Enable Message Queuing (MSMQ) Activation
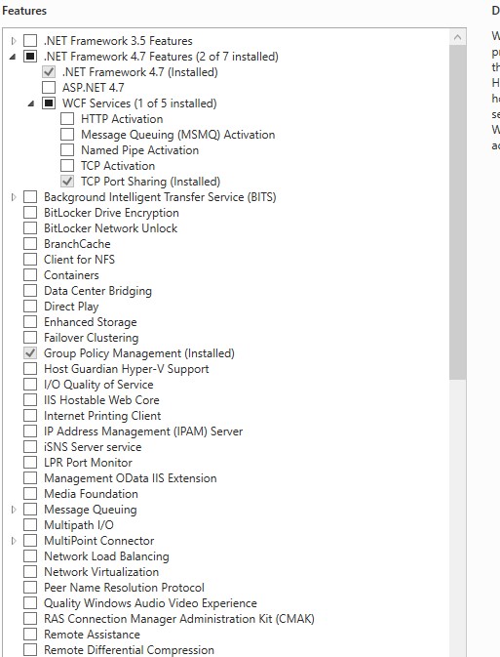This screenshot has width=500, height=657. [67, 135]
